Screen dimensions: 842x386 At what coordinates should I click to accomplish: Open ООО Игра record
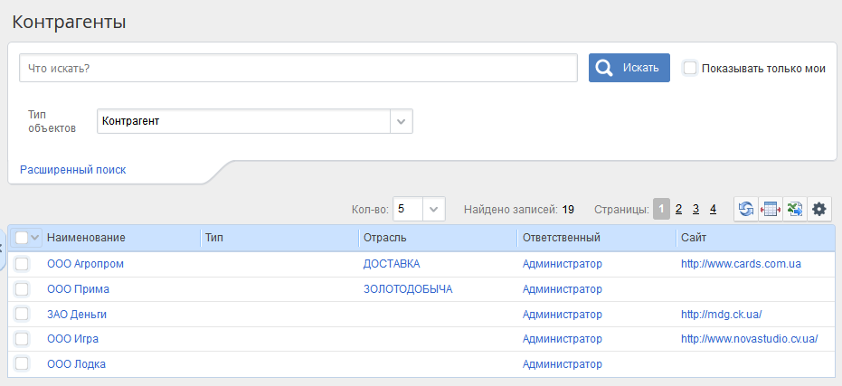(73, 339)
